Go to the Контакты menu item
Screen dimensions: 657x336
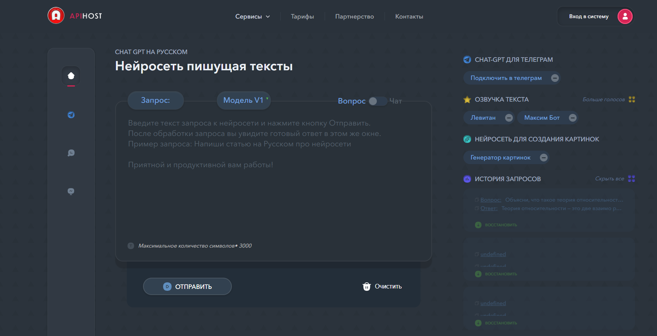tap(409, 17)
